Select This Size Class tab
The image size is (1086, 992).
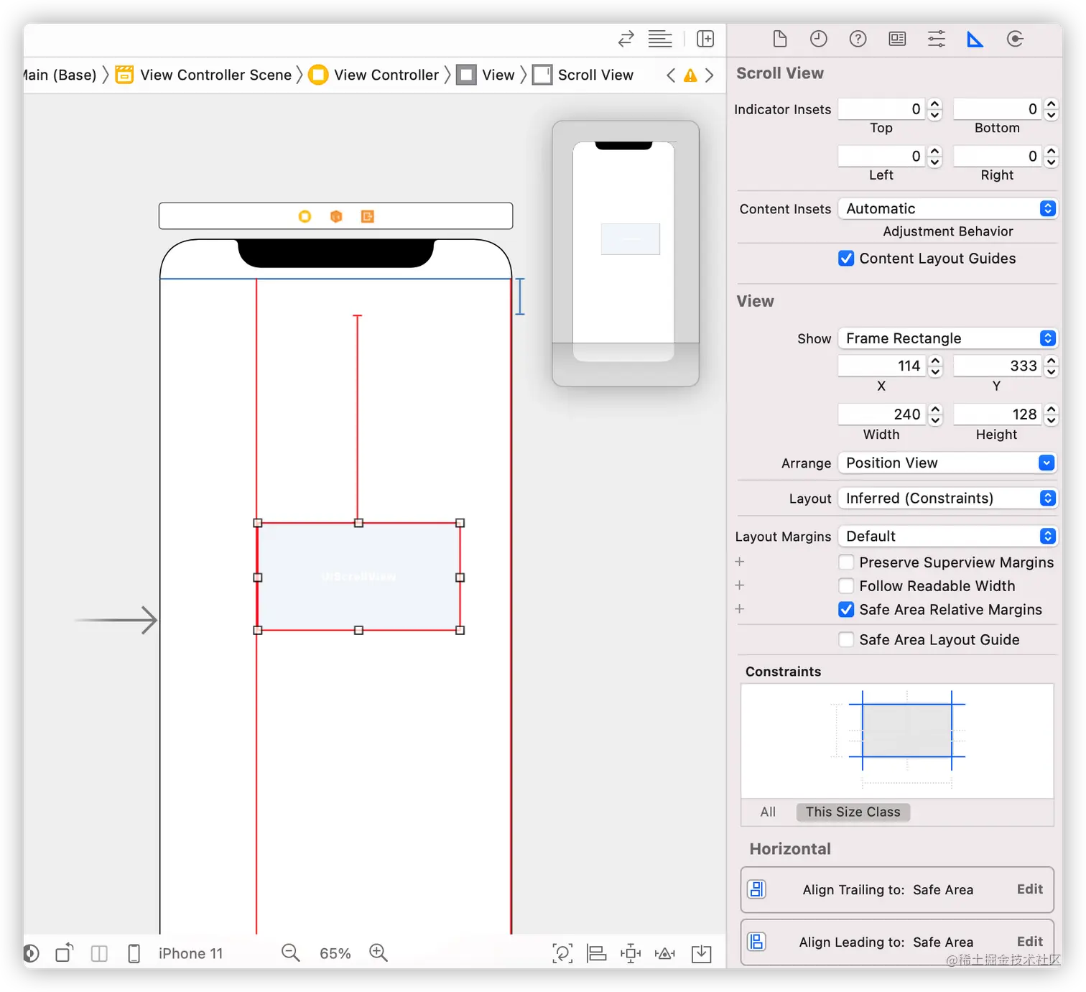point(853,812)
